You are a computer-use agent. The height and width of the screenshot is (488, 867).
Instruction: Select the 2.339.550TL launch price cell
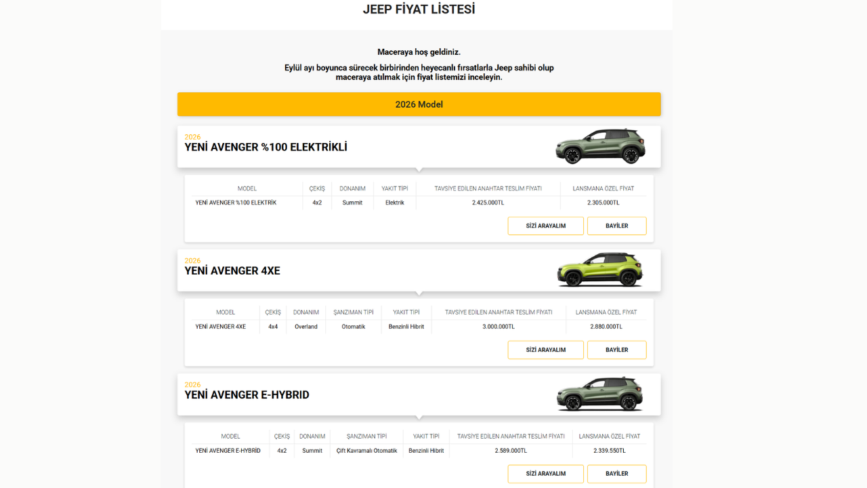(x=610, y=451)
